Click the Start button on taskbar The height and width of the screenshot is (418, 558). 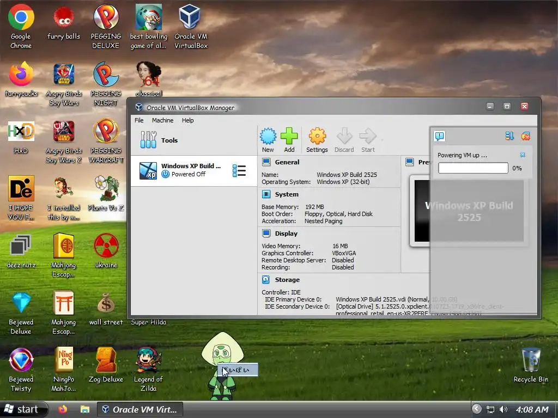(x=23, y=409)
